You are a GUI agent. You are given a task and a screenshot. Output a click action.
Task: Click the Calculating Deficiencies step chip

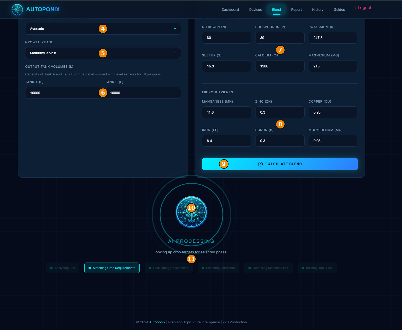coord(168,268)
